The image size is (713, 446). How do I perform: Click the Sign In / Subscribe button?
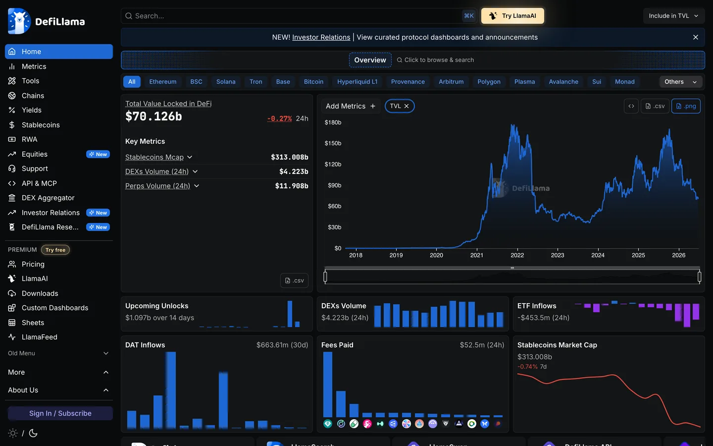[60, 413]
